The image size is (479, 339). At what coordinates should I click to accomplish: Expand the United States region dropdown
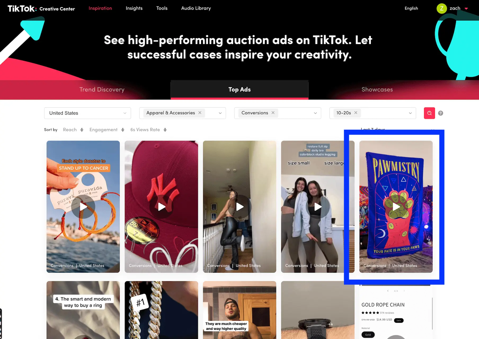pos(87,113)
